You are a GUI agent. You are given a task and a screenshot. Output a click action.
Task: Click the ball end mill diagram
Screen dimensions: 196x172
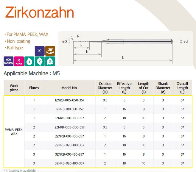125,49
